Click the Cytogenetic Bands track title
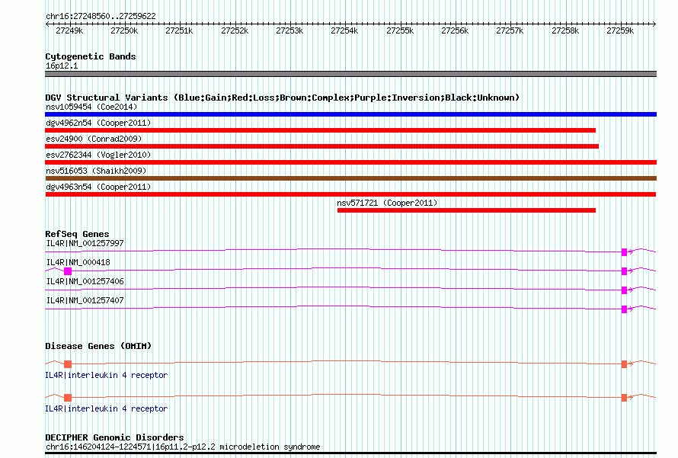This screenshot has width=678, height=458. pyautogui.click(x=91, y=56)
